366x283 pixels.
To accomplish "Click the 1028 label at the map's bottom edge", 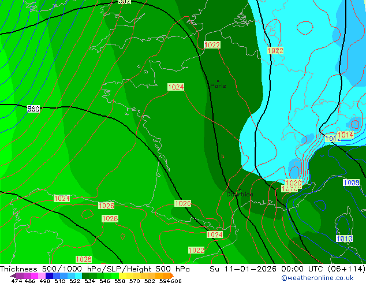I will click(84, 259).
